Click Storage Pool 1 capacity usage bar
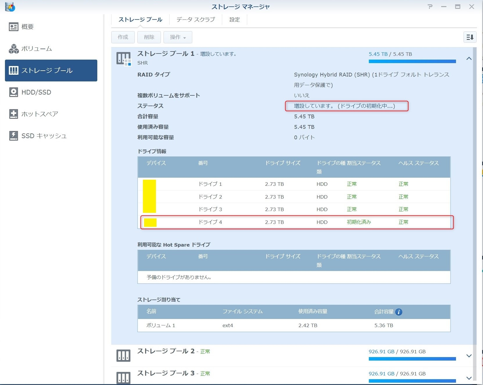Image resolution: width=483 pixels, height=385 pixels. [x=412, y=61]
